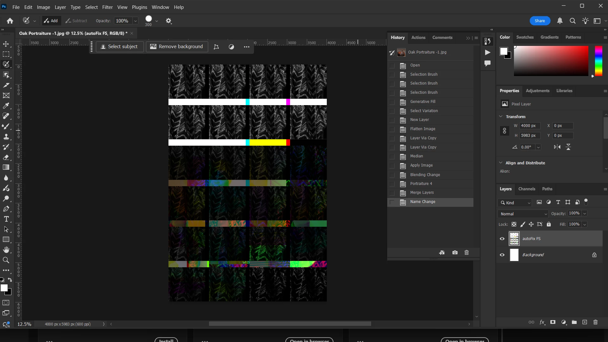
Task: Toggle Background layer visibility eye
Action: 502,255
